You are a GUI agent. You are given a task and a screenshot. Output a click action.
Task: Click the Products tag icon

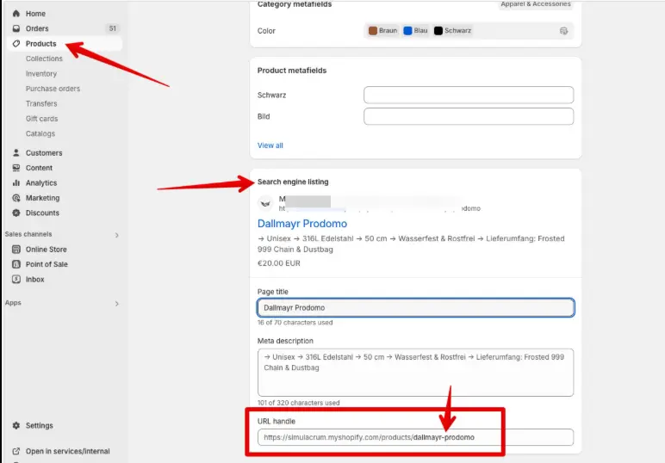16,44
